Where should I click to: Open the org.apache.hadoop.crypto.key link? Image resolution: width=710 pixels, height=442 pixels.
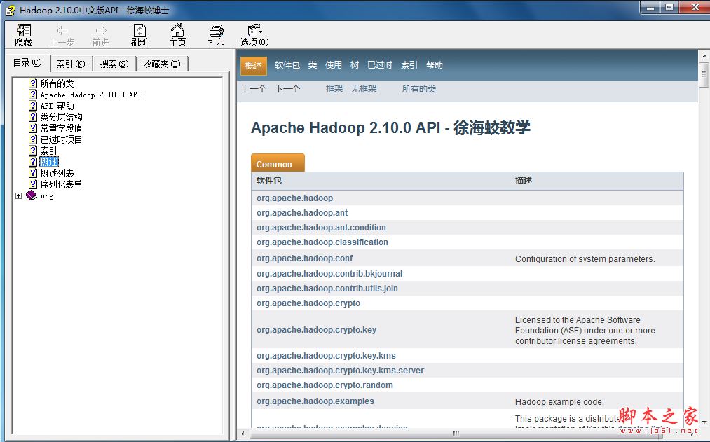(x=316, y=330)
